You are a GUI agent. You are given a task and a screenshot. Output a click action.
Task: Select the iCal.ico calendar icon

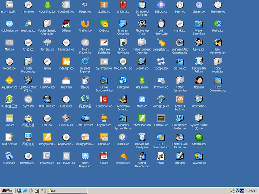pos(104,156)
